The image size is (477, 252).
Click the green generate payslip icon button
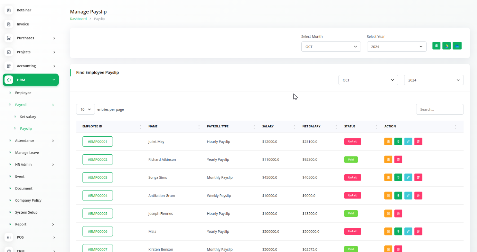point(436,46)
